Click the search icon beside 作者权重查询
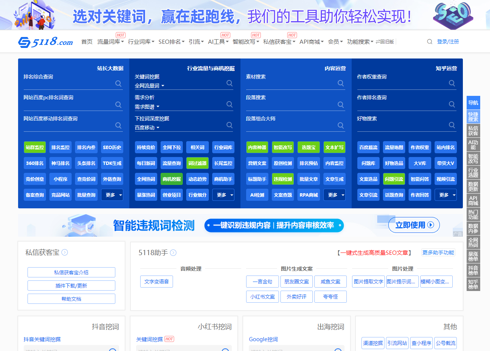The height and width of the screenshot is (351, 490). 452,83
